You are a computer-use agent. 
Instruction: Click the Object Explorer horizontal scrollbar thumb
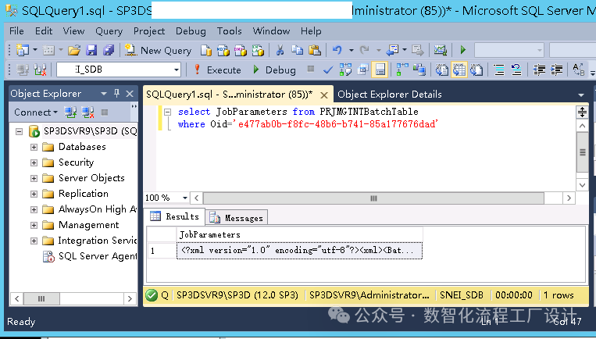pyautogui.click(x=41, y=298)
